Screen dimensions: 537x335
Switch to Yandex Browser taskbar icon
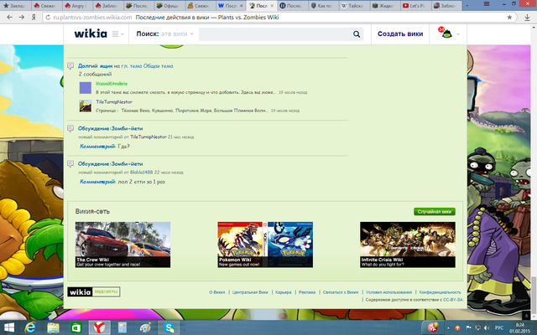[x=99, y=327]
